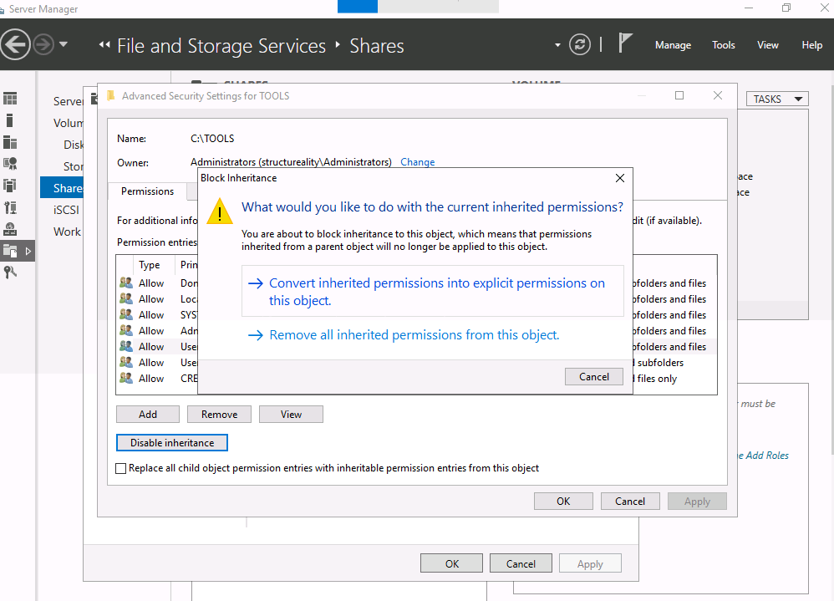834x601 pixels.
Task: Click the fourth sidebar role icon with badge
Action: coord(10,164)
